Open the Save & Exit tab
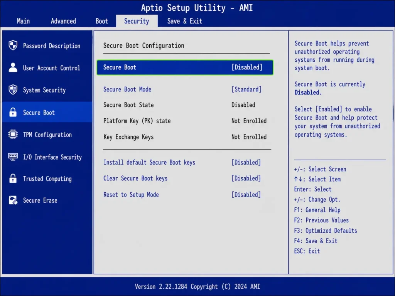Screen dimensions: 395x296 click(x=184, y=21)
